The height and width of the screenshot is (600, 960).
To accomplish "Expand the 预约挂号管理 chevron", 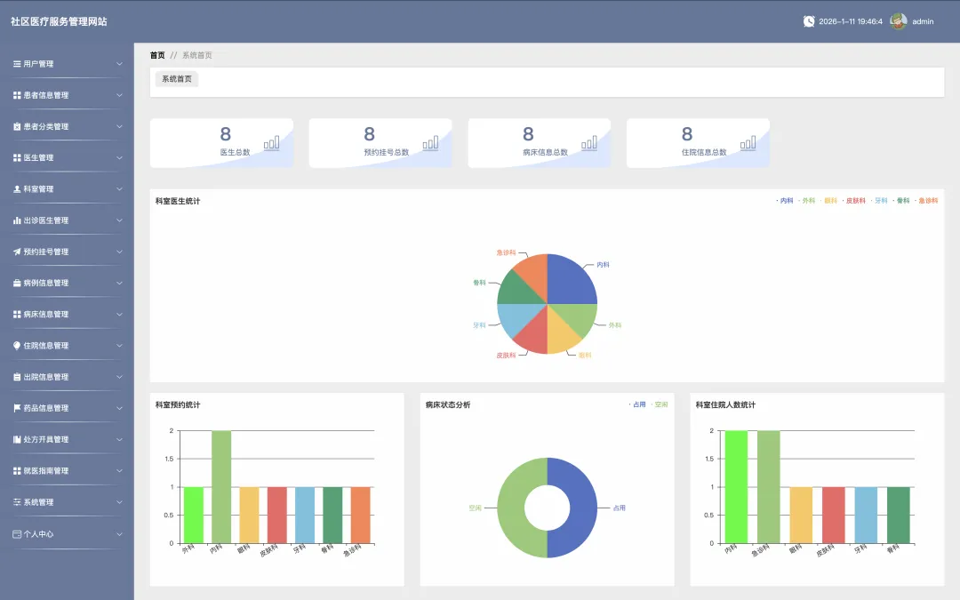I will coord(119,251).
